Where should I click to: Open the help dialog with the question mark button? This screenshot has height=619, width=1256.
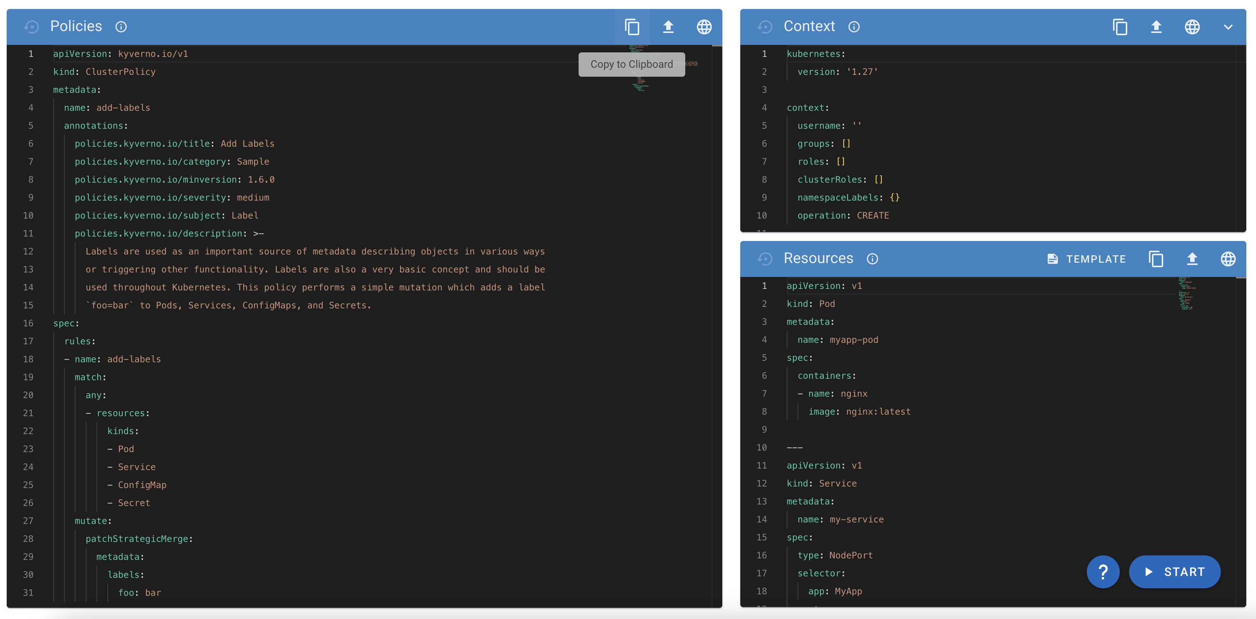1103,572
